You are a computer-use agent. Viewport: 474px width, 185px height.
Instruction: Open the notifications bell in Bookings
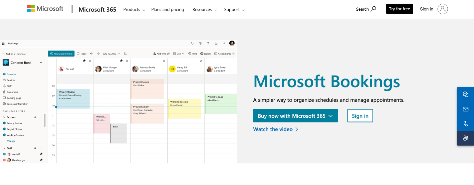pyautogui.click(x=192, y=43)
